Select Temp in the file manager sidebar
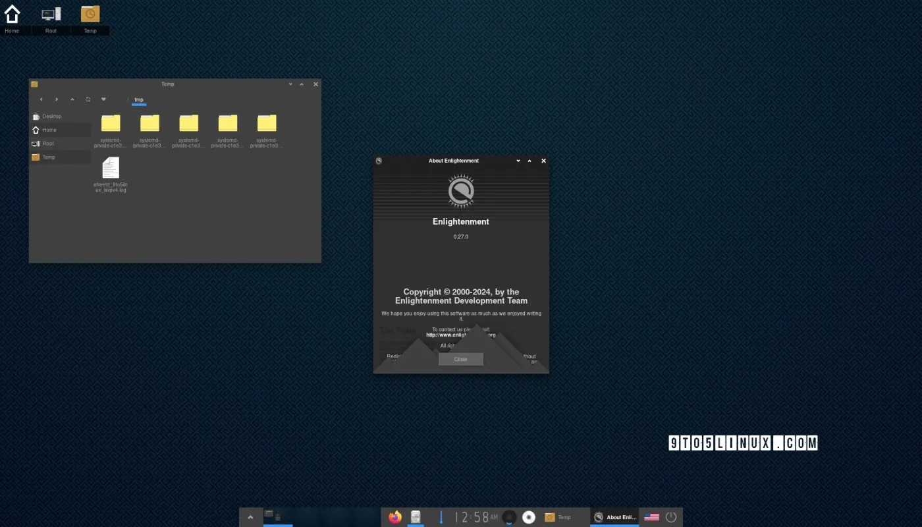This screenshot has width=922, height=527. [61, 157]
